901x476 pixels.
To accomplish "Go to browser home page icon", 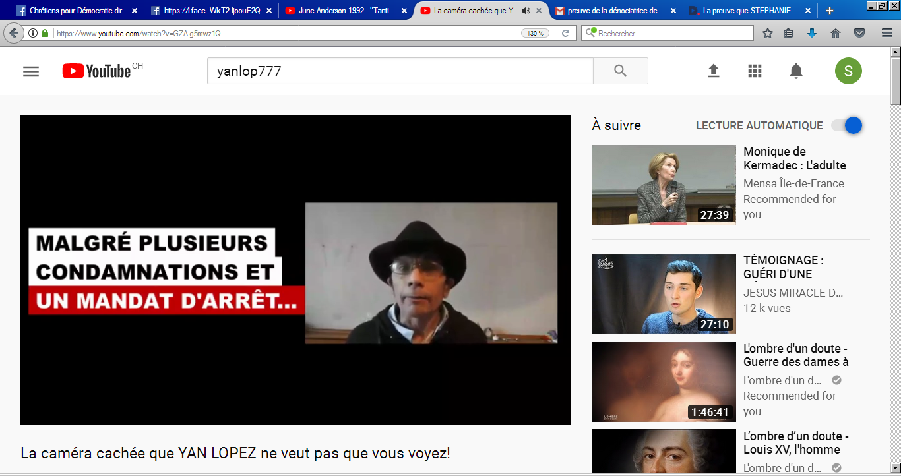I will point(835,33).
